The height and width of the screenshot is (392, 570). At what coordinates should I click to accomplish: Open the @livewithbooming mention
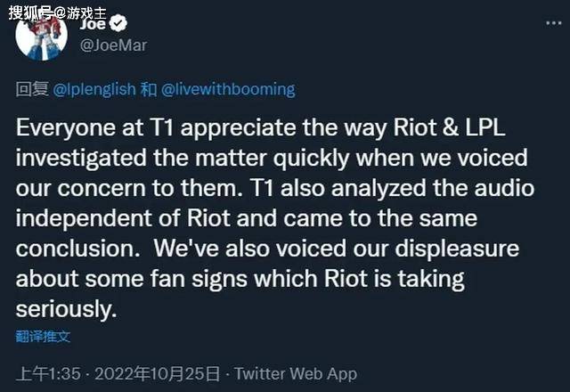point(228,89)
